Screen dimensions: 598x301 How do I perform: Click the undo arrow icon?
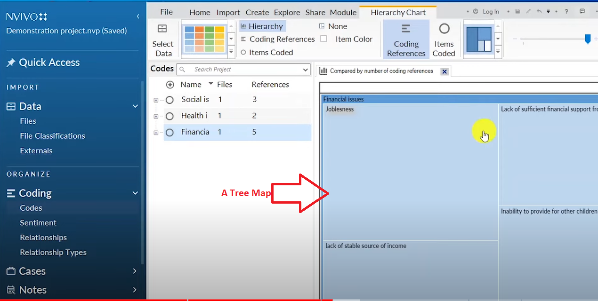[539, 11]
